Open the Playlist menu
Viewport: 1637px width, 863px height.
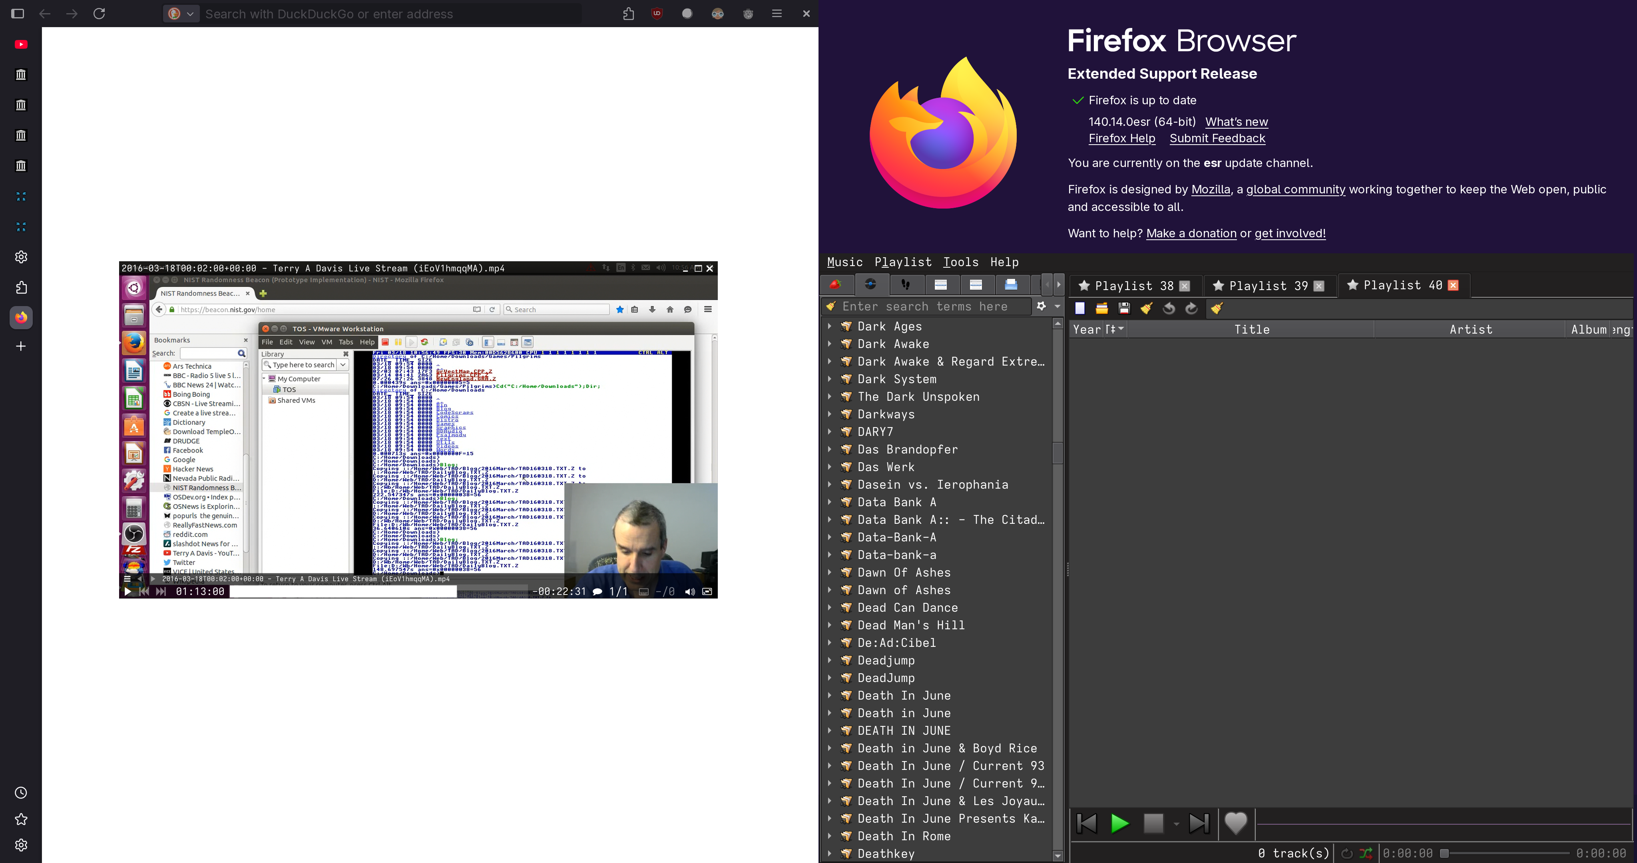[903, 262]
